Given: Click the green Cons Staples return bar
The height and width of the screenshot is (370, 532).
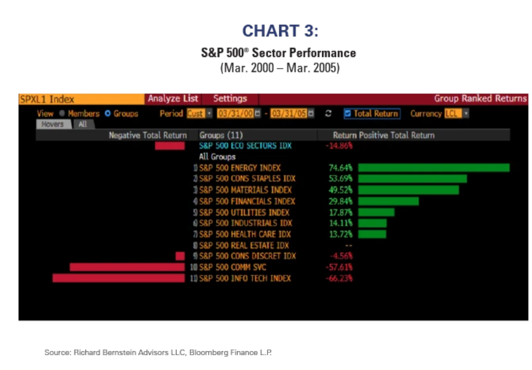Looking at the screenshot, I should coord(413,179).
